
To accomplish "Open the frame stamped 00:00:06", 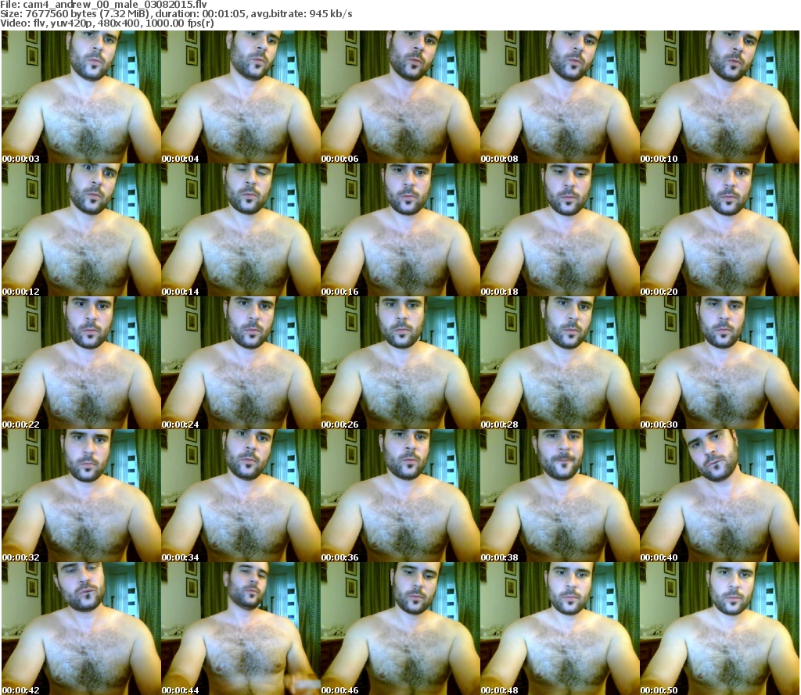I will pyautogui.click(x=400, y=97).
